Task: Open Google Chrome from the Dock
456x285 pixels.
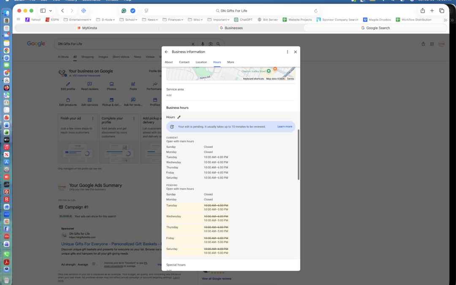Action: pyautogui.click(x=6, y=51)
